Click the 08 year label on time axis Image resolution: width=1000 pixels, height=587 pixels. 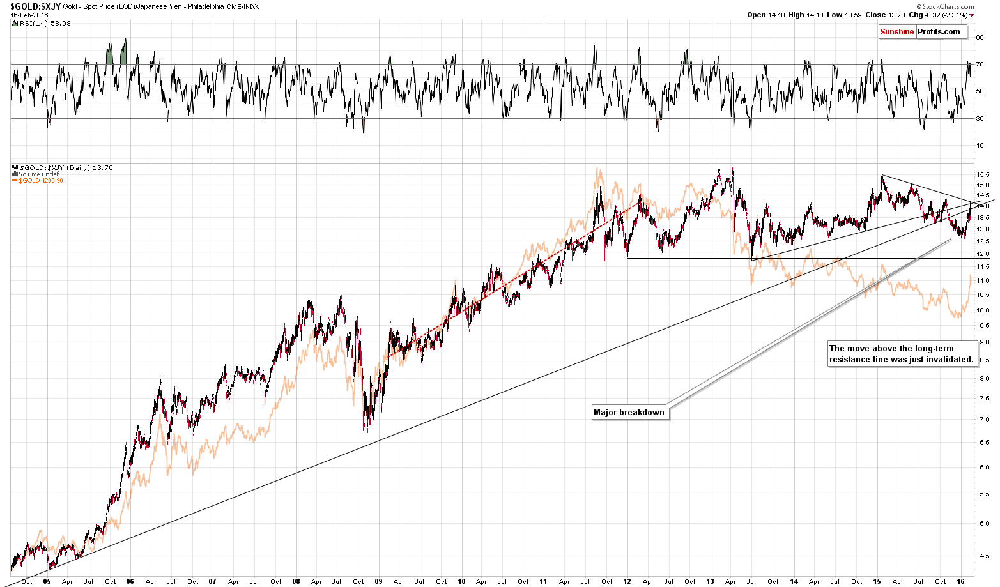[x=296, y=582]
